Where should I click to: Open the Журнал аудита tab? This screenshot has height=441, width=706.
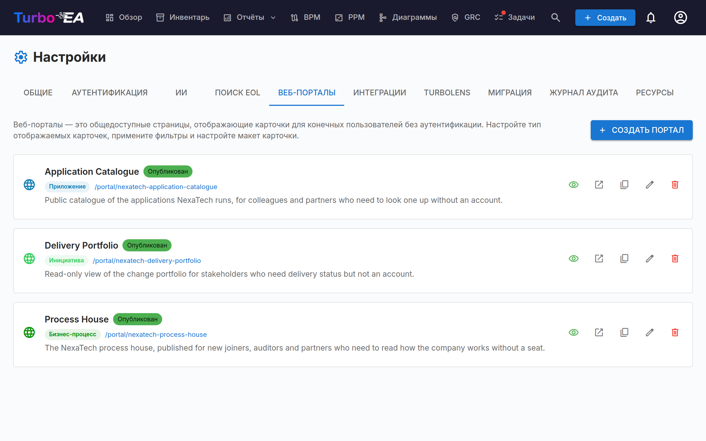[584, 92]
